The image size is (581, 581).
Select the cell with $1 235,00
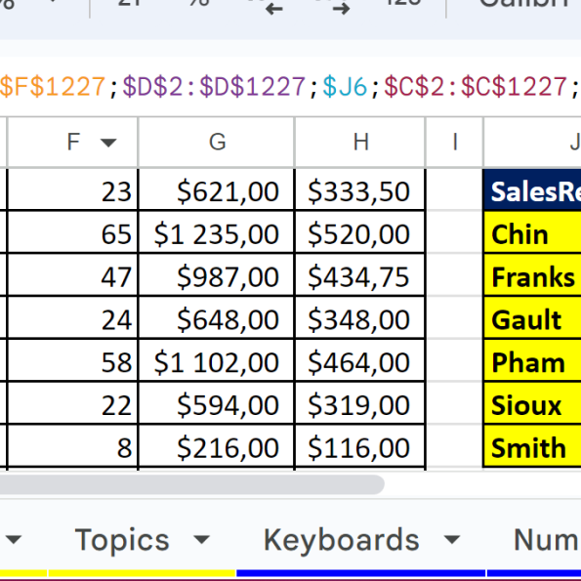pos(217,232)
